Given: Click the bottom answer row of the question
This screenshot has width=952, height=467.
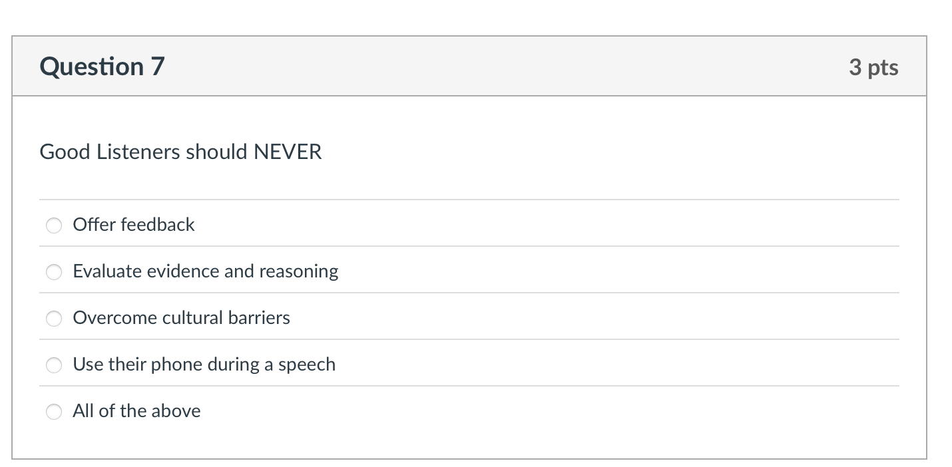Looking at the screenshot, I should 466,411.
